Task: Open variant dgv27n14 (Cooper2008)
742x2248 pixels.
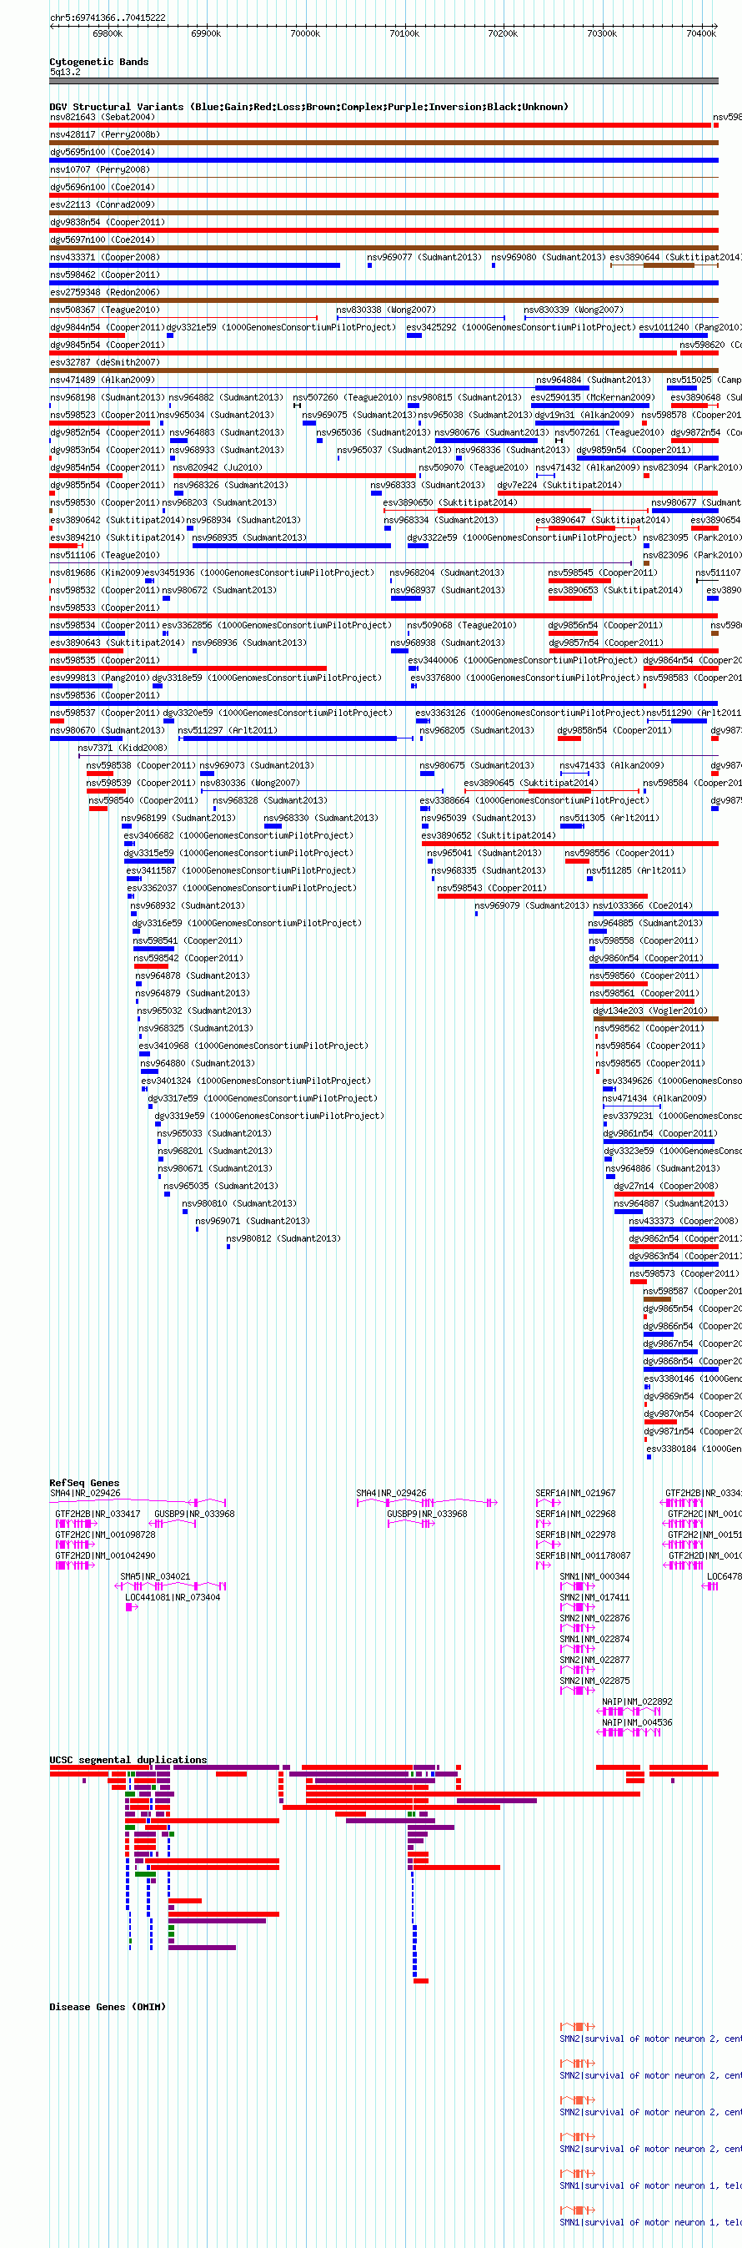Action: tap(666, 1186)
